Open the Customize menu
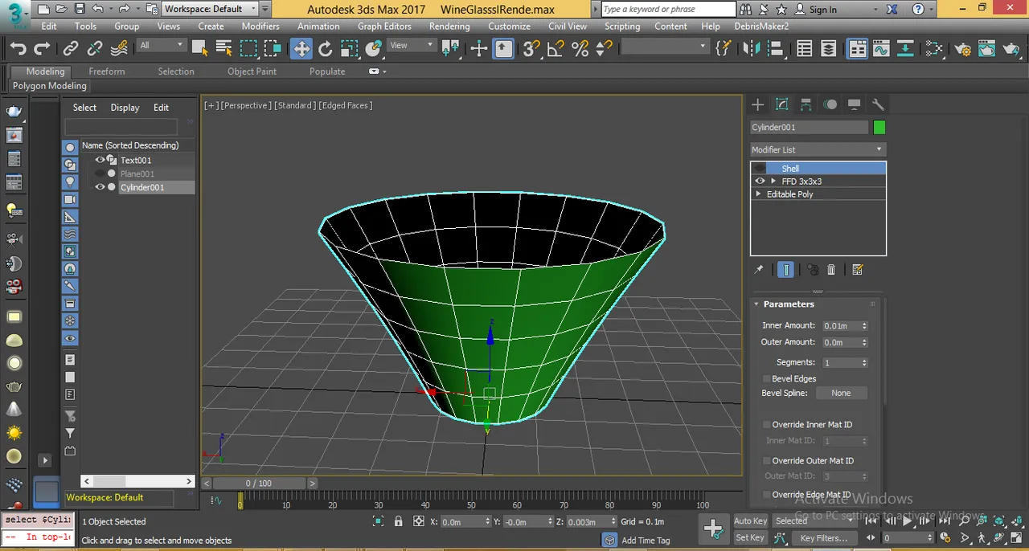The width and height of the screenshot is (1029, 551). click(509, 26)
